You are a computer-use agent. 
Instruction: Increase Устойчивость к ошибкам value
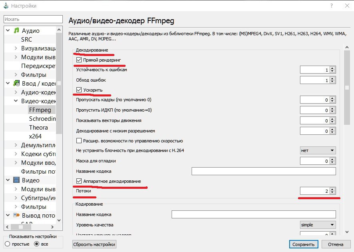click(332, 68)
